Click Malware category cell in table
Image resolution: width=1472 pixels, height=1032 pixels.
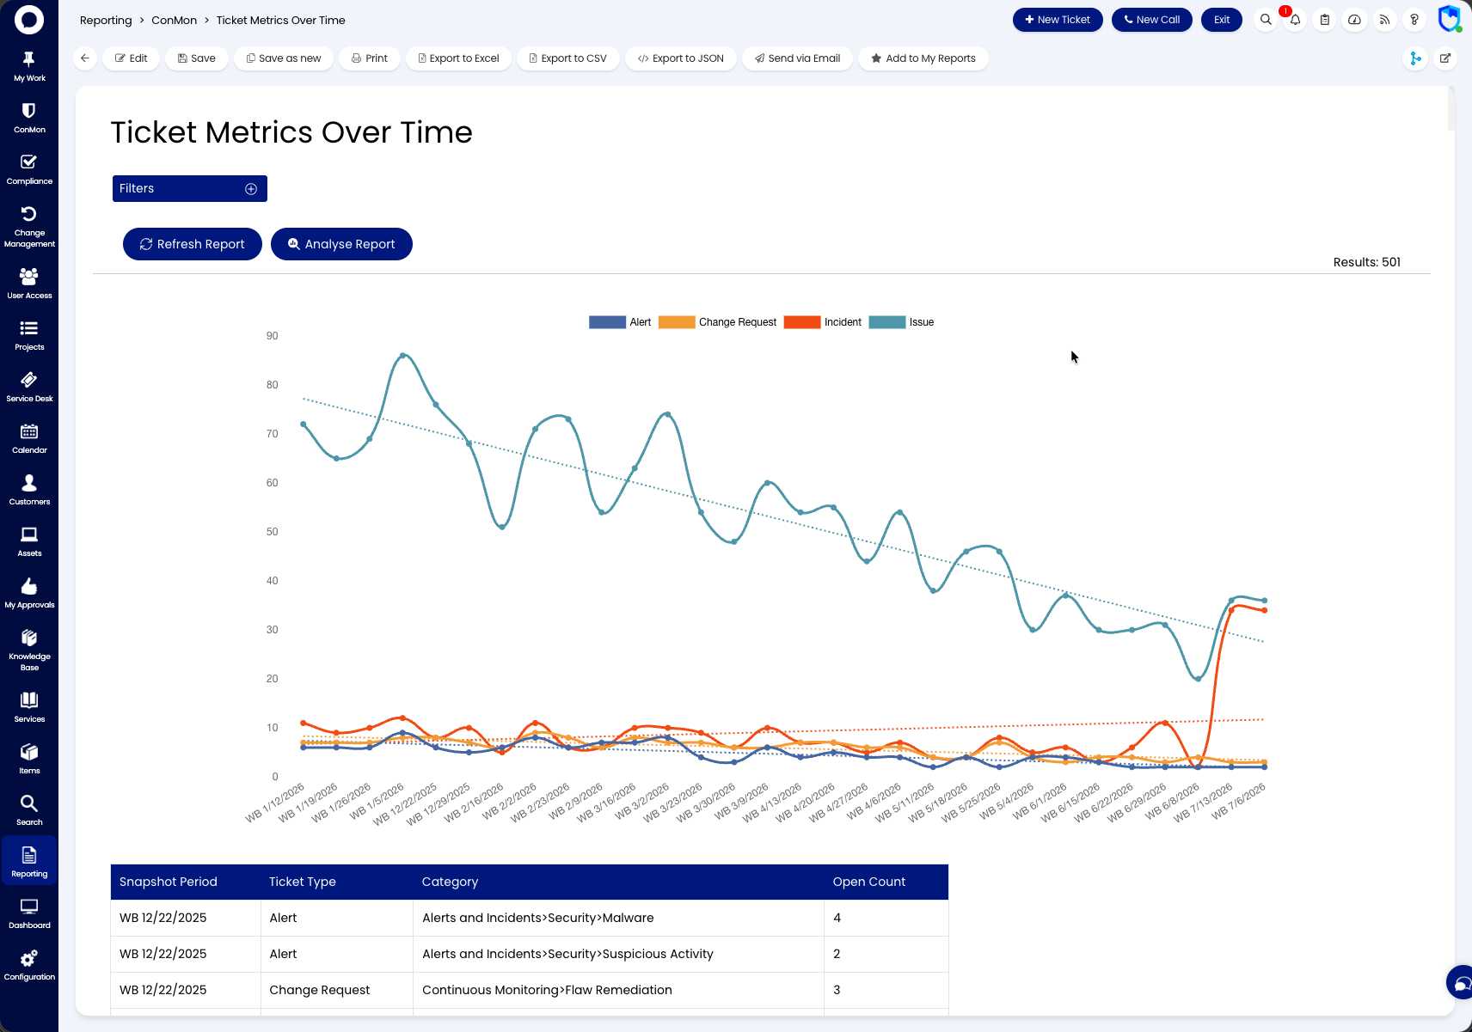point(618,918)
